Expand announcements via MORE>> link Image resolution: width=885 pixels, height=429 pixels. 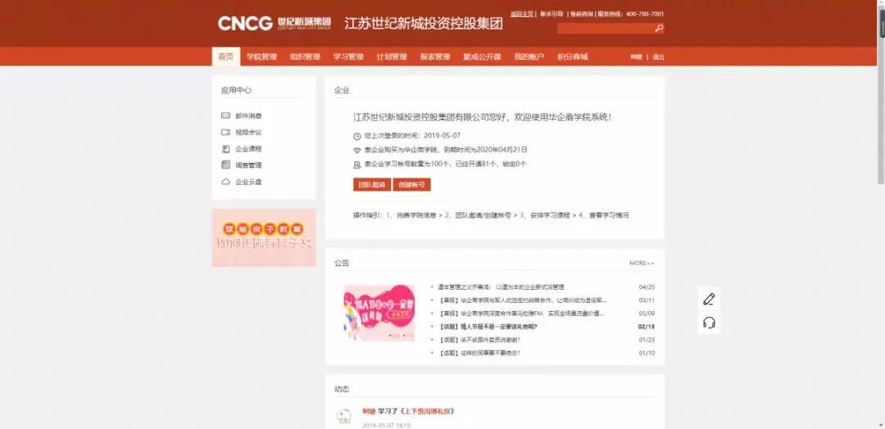click(642, 264)
